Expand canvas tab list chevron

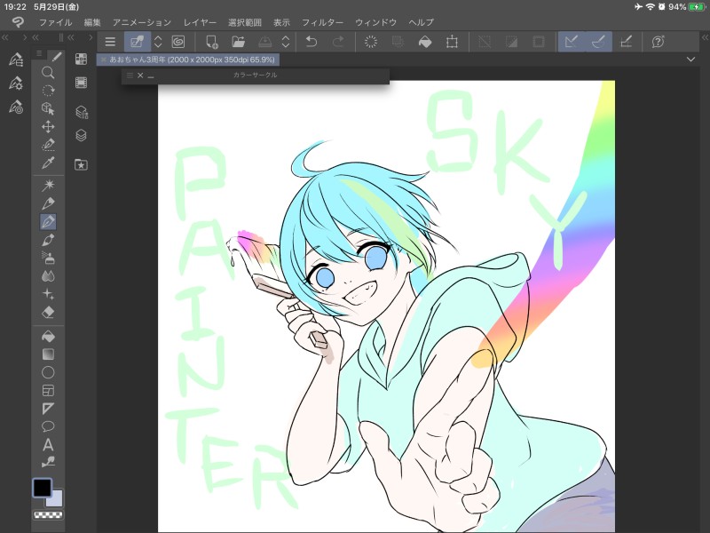690,60
